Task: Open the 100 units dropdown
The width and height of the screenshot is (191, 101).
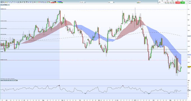Action: [83, 2]
